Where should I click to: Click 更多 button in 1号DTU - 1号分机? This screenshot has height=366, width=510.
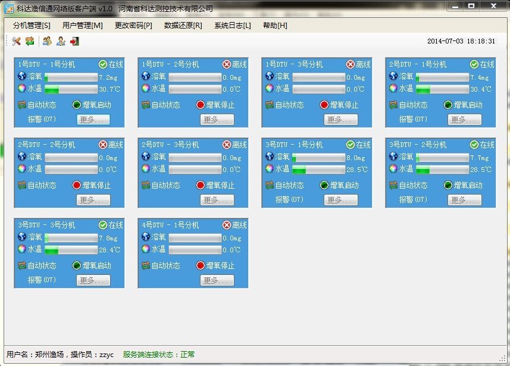coord(93,120)
